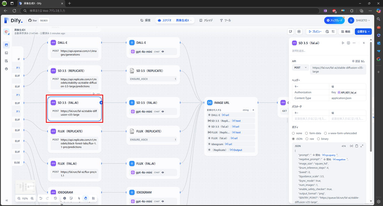
Task: Open the SHIGETO account menu
Action: coord(359,20)
